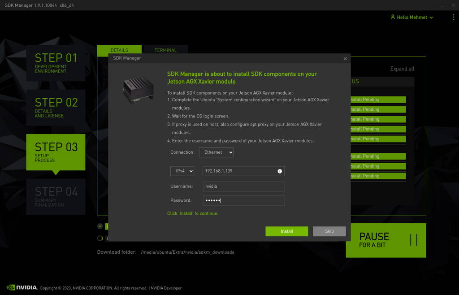Click the NVIDIA logo in footer

[x=22, y=287]
